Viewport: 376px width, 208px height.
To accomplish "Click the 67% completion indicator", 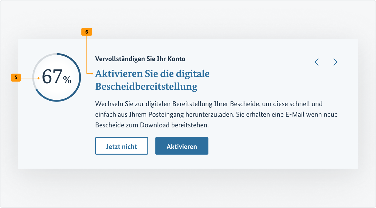I will pos(57,78).
